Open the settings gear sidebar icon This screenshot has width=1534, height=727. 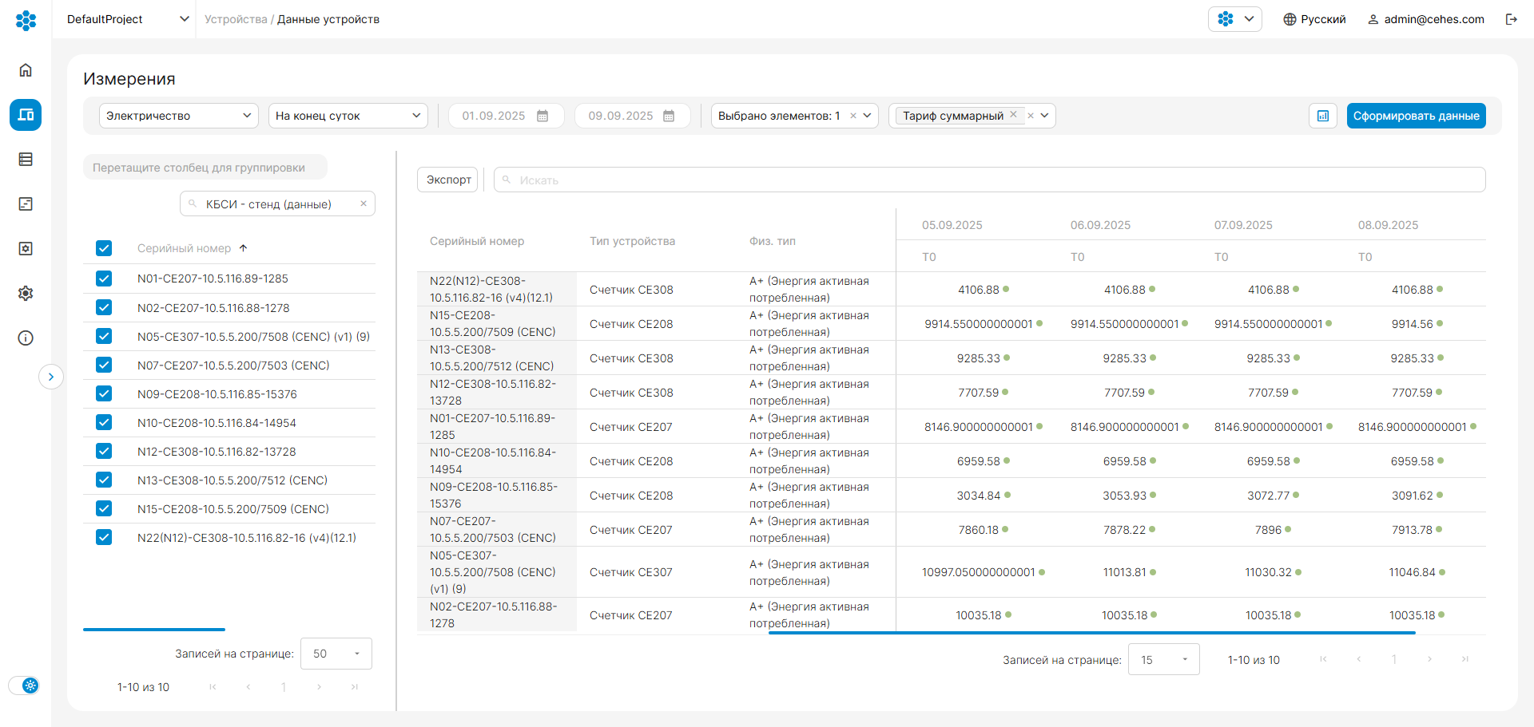tap(26, 294)
